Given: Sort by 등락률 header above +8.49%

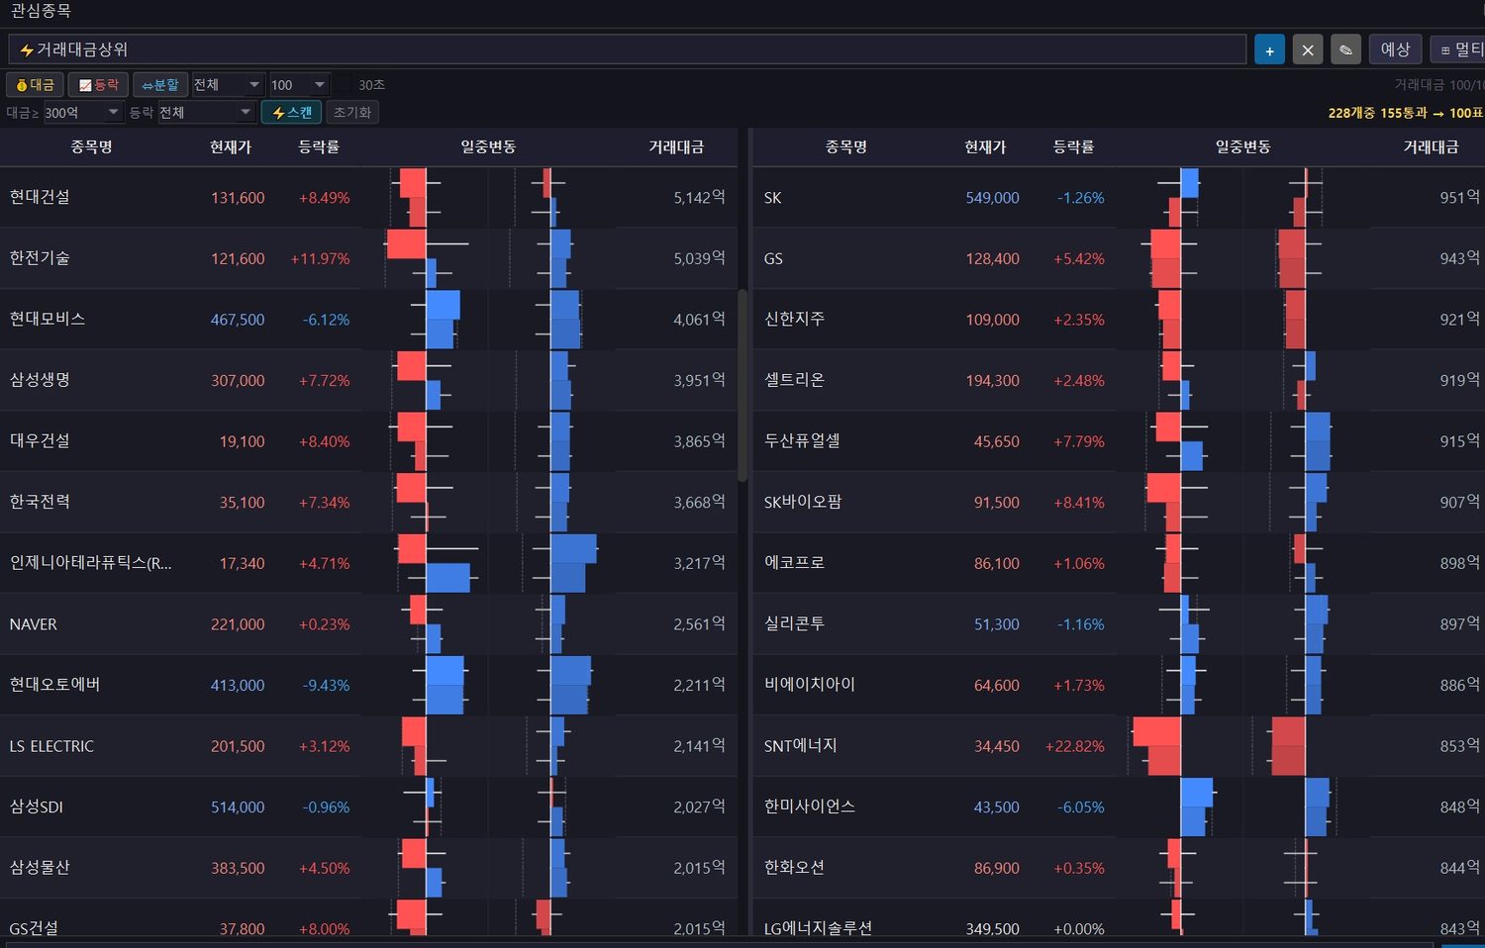Looking at the screenshot, I should point(319,147).
